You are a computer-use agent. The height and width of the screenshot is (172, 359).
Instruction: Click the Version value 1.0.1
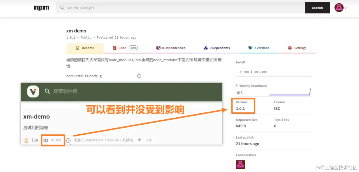click(240, 108)
